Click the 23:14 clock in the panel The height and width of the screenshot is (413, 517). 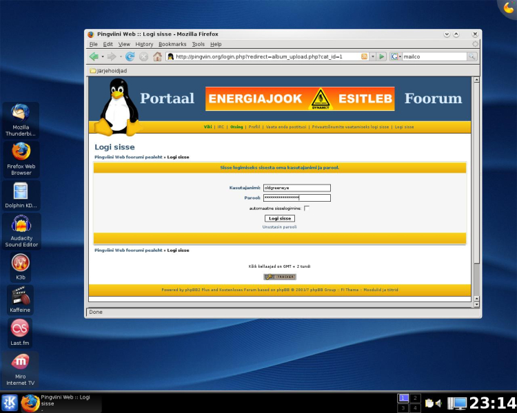click(493, 403)
